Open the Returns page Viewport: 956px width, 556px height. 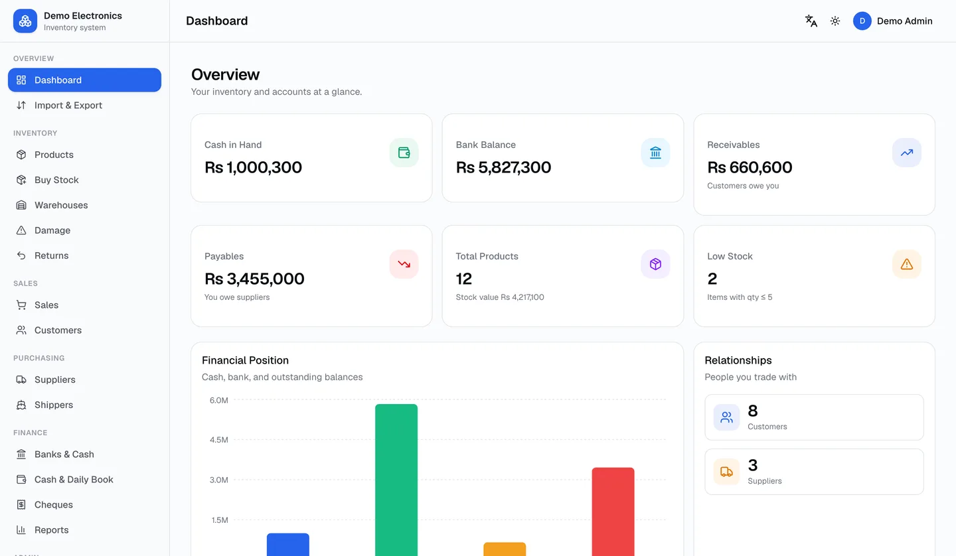(x=84, y=255)
